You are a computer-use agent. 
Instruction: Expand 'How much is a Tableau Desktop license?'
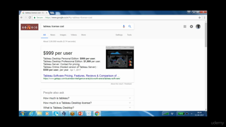click(87, 103)
